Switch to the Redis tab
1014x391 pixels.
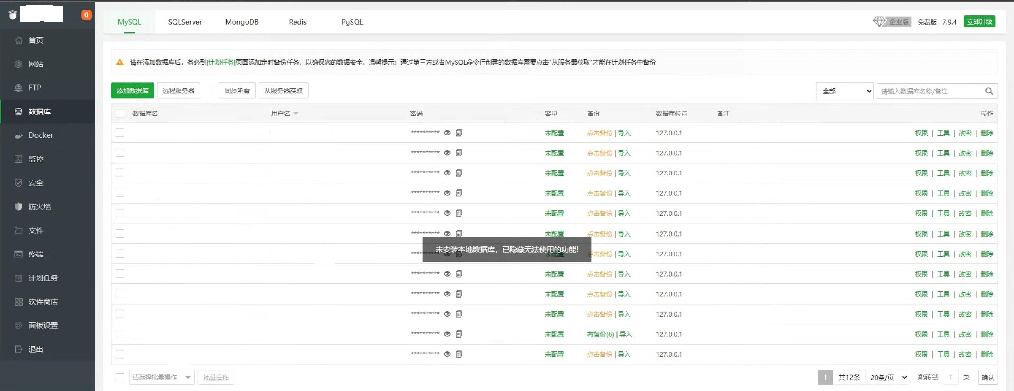point(297,22)
